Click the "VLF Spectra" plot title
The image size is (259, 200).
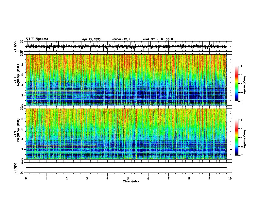pos(37,39)
